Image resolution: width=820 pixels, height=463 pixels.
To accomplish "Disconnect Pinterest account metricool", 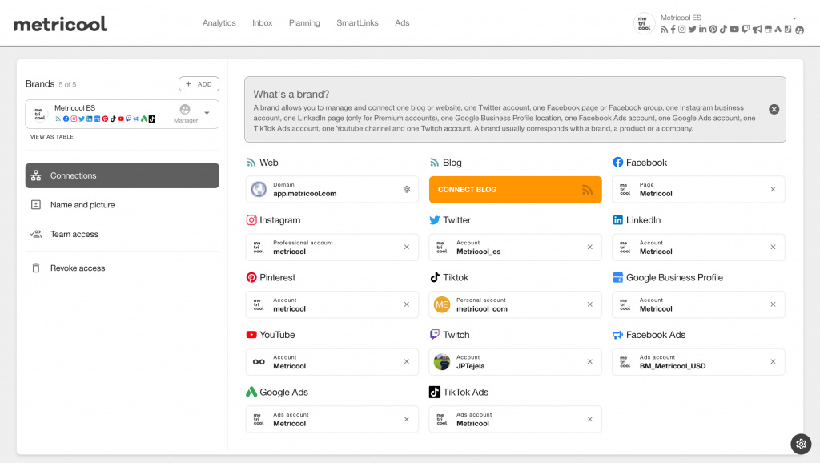I will point(406,304).
